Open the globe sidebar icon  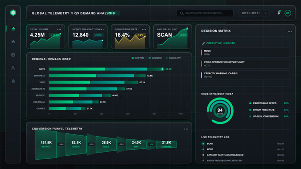13,55
